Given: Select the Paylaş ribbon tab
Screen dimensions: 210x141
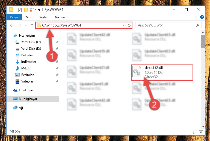Looking at the screenshot, I should click(x=43, y=17).
